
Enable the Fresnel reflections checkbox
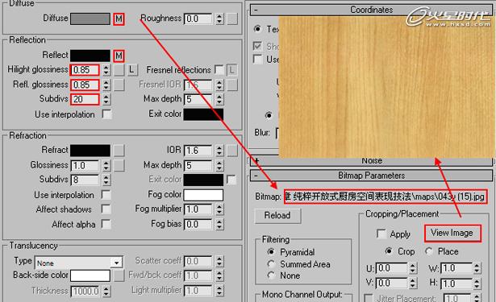[x=219, y=70]
